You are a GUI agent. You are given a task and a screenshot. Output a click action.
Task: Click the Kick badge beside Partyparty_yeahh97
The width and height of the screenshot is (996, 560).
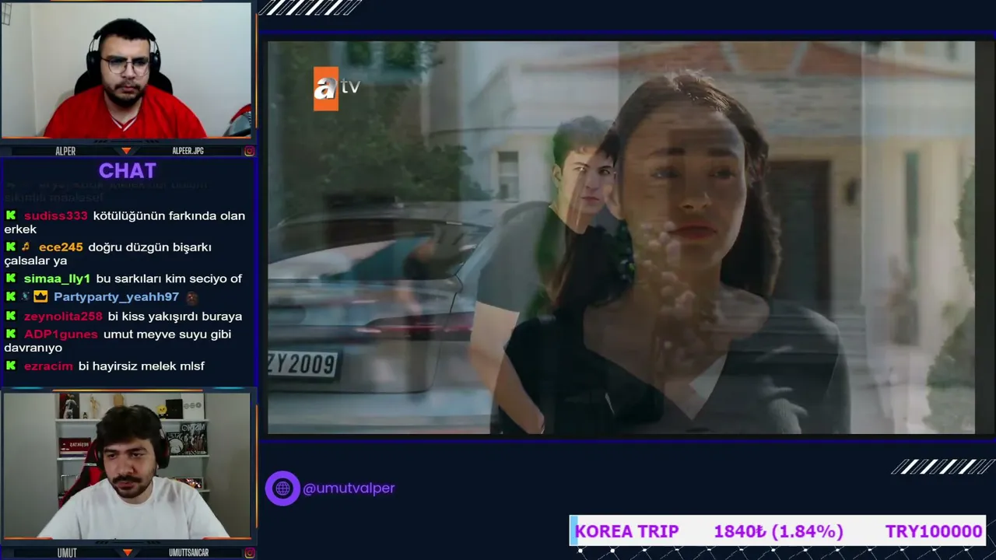tap(11, 296)
